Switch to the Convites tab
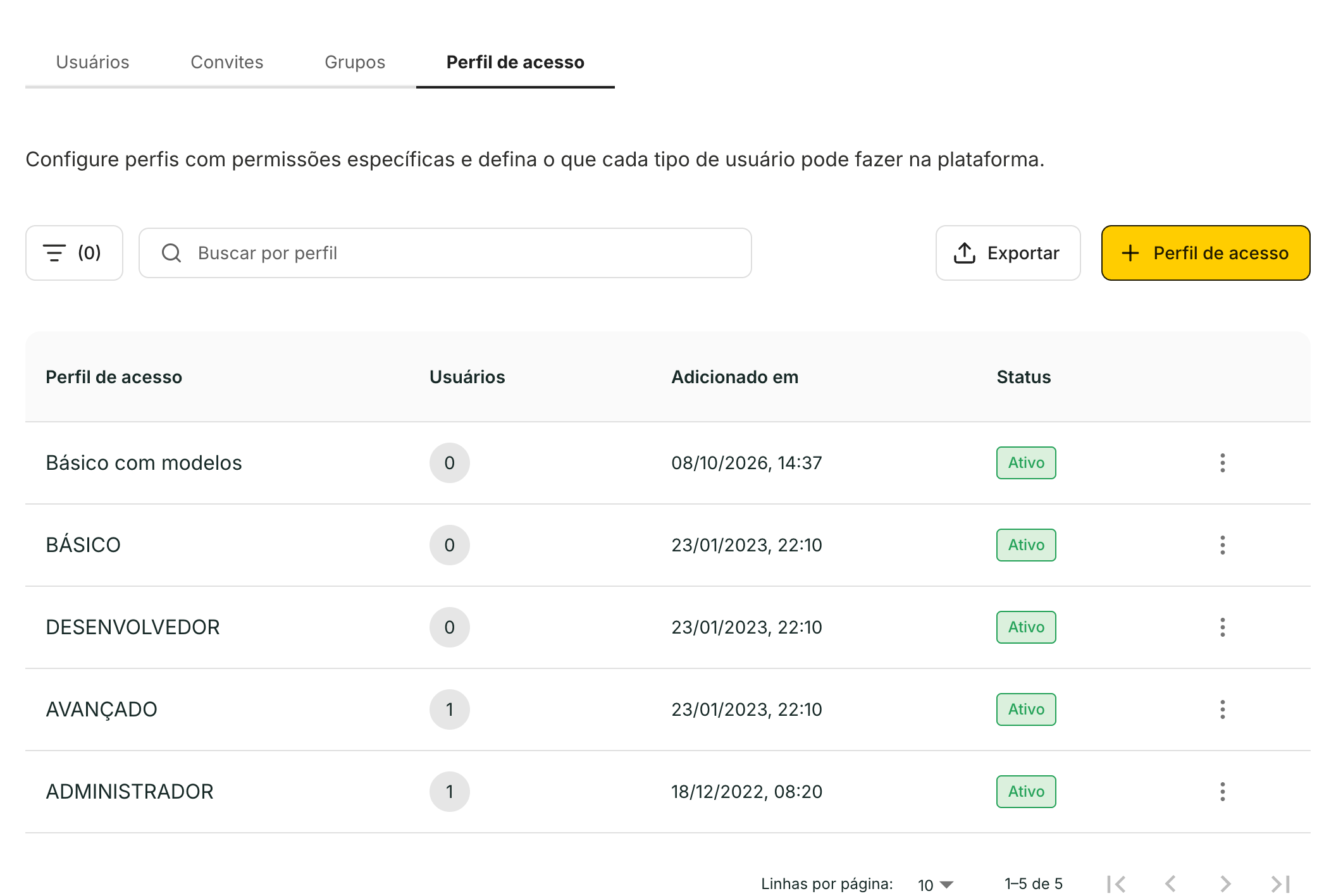1336x896 pixels. tap(227, 62)
